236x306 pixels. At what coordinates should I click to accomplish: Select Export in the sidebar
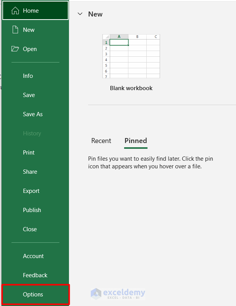(x=31, y=191)
